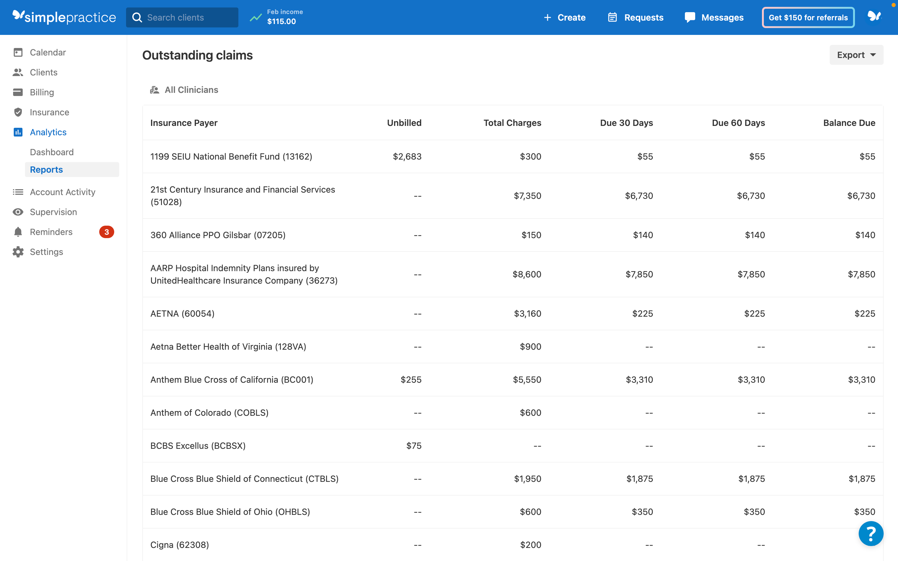Click inside the Search clients field
The height and width of the screenshot is (561, 898).
tap(182, 17)
